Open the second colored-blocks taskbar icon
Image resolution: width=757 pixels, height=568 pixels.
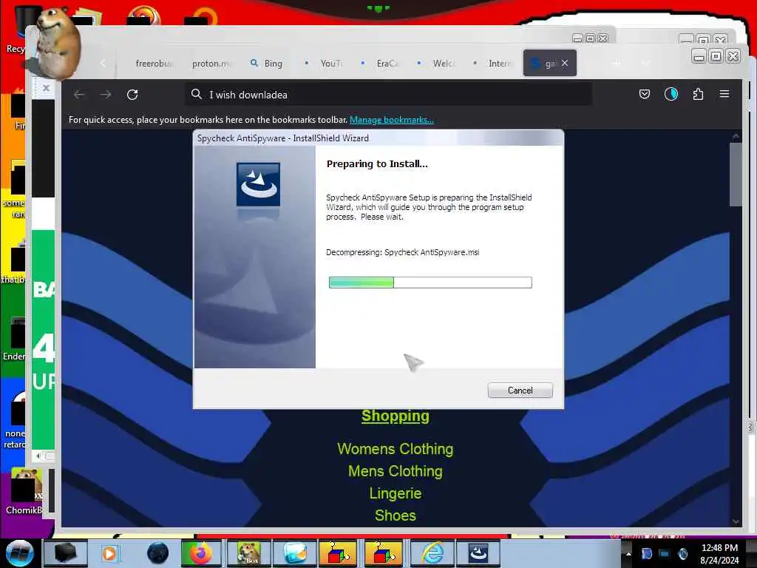384,553
